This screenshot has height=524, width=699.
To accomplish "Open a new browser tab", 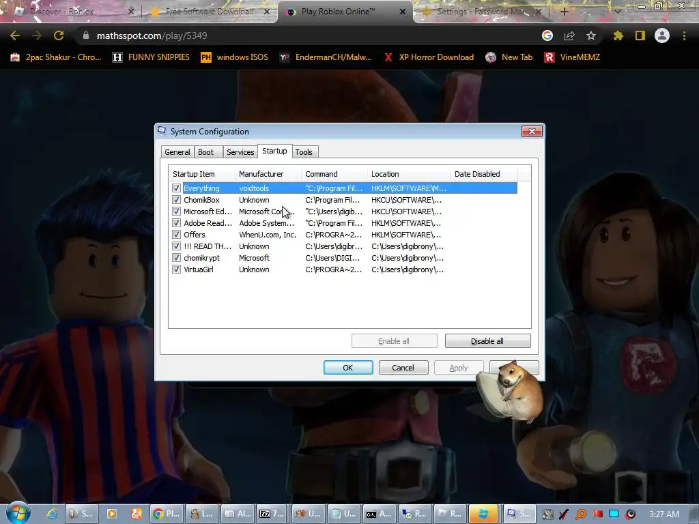I will pos(564,12).
